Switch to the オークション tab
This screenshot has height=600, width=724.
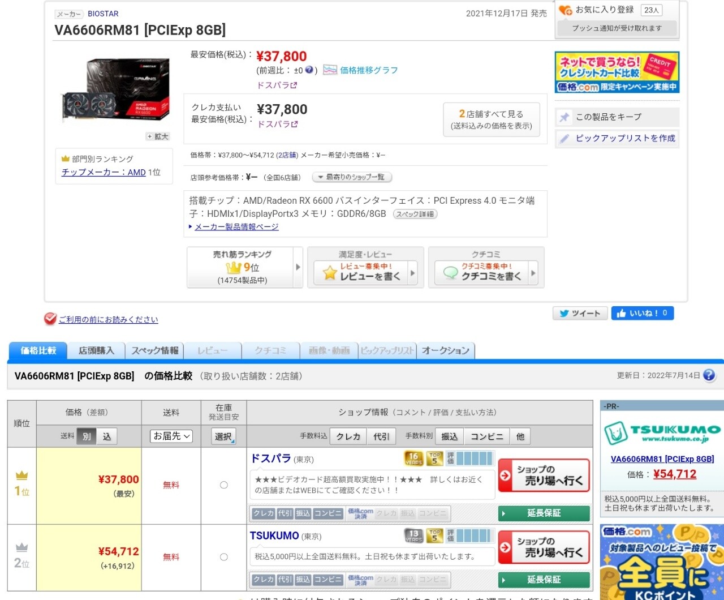pos(446,351)
